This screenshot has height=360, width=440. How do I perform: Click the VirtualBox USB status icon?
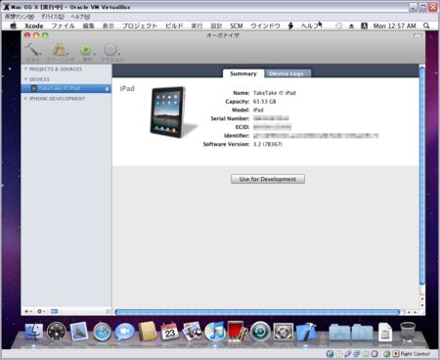click(x=348, y=354)
